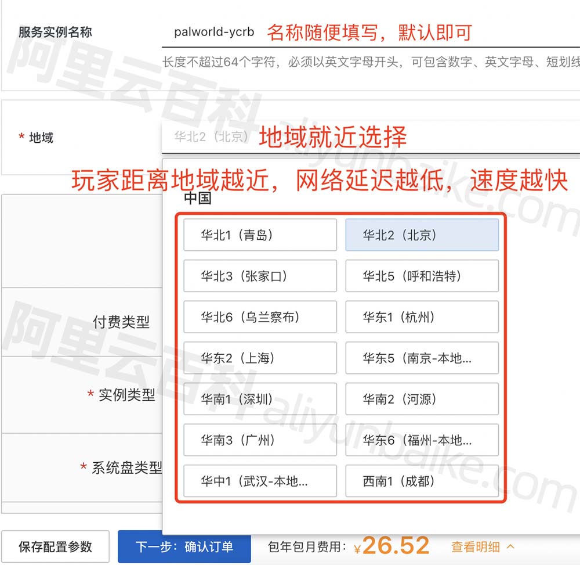The image size is (580, 565).
Task: Collapse the 查看明细 fee detail panel
Action: 512,545
